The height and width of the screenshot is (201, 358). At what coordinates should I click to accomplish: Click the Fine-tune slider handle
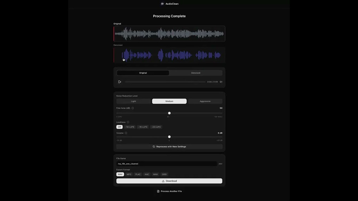pyautogui.click(x=169, y=113)
